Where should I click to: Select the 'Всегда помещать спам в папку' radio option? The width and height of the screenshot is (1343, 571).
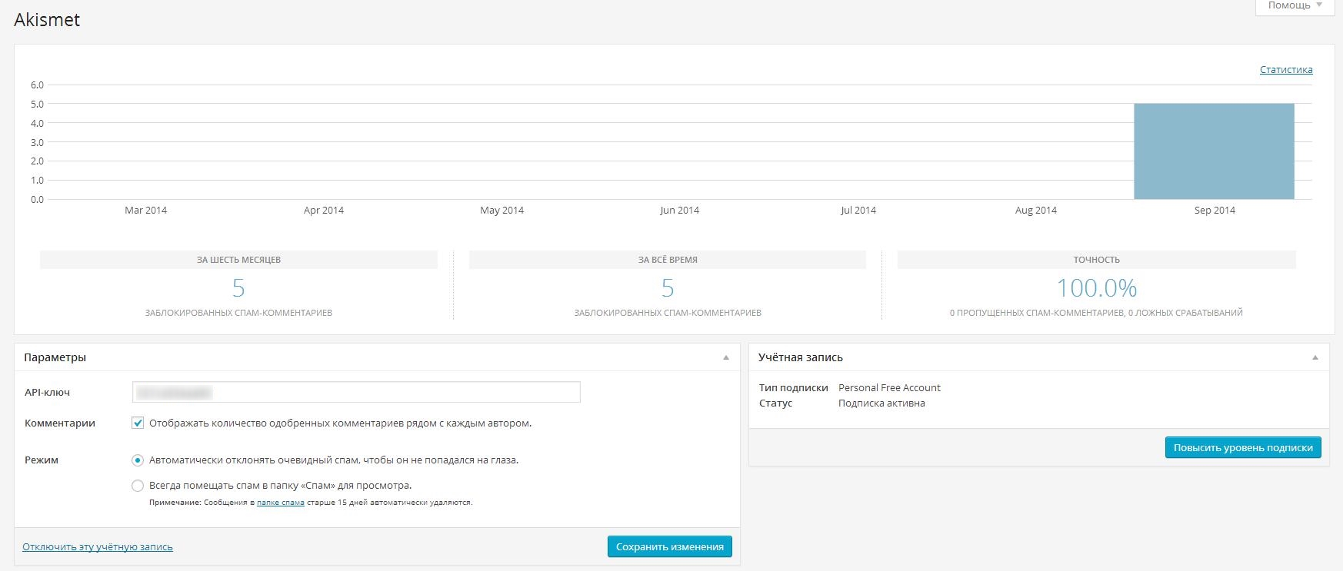[138, 486]
